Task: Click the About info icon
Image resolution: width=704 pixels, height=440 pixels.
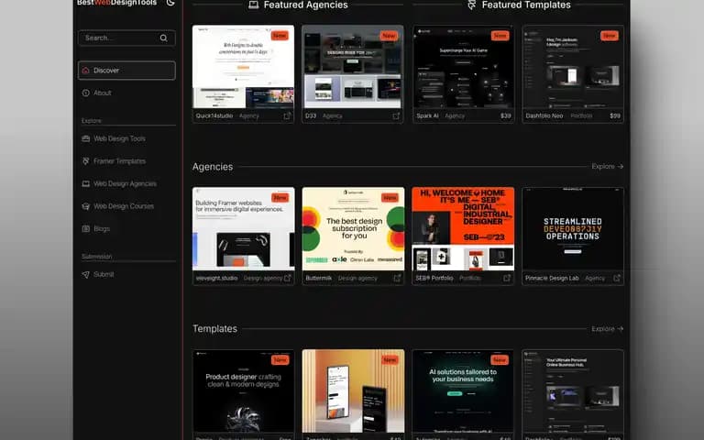Action: coord(86,93)
